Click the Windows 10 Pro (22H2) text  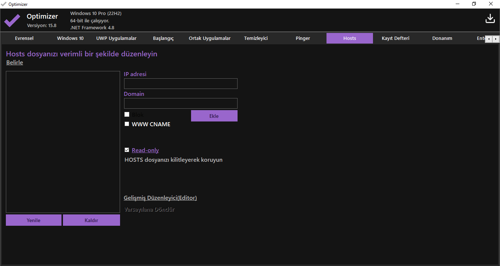(96, 14)
